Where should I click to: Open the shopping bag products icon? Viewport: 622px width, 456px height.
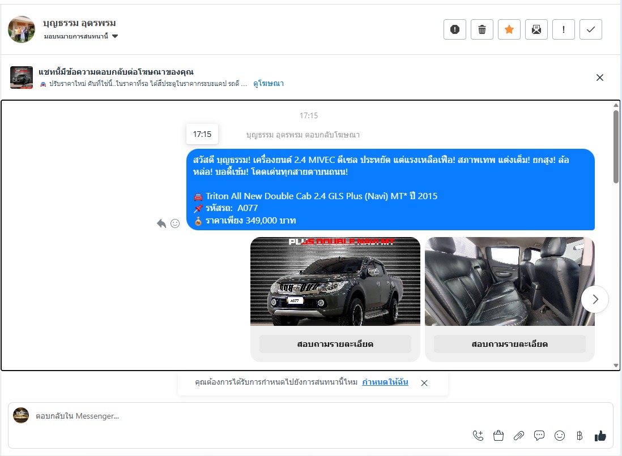[x=499, y=436]
